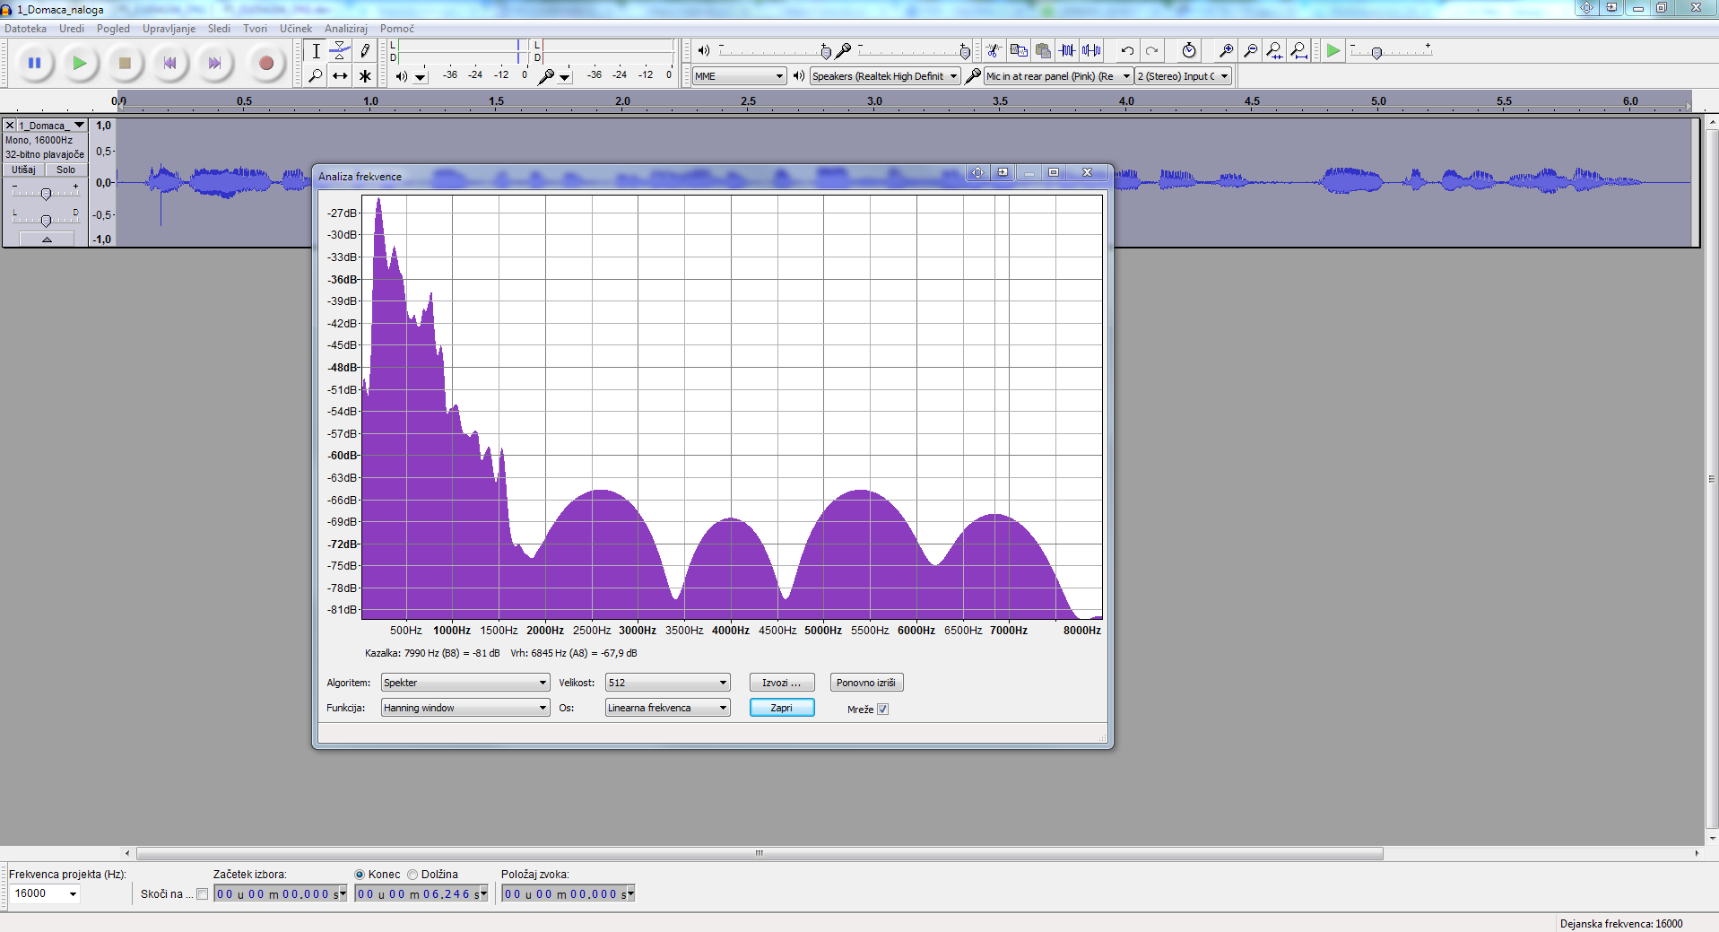Toggle the Mreže grid checkbox
The width and height of the screenshot is (1719, 932).
pyautogui.click(x=882, y=710)
